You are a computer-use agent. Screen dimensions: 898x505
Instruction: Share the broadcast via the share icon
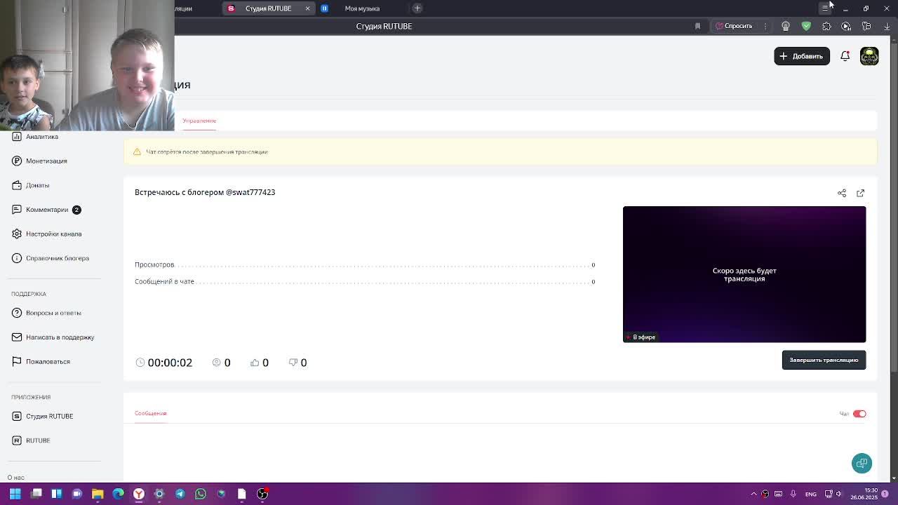[842, 193]
